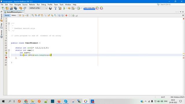Click the Profile Project toolbar icon
The width and height of the screenshot is (185, 104).
click(x=73, y=8)
